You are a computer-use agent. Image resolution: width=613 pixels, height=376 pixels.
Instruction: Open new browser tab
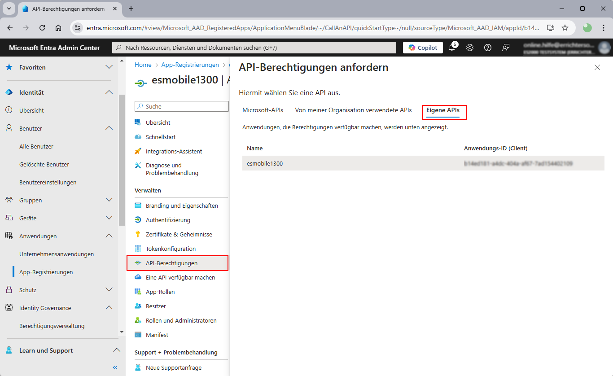(131, 9)
